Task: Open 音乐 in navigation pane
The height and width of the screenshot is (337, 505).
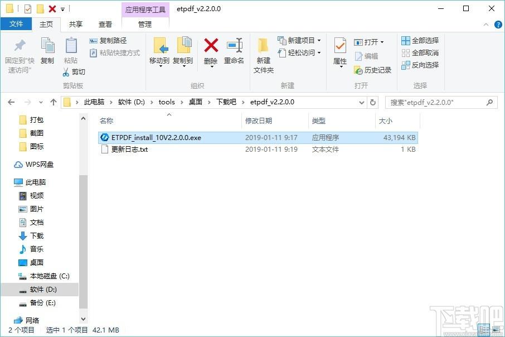Action: [x=31, y=249]
